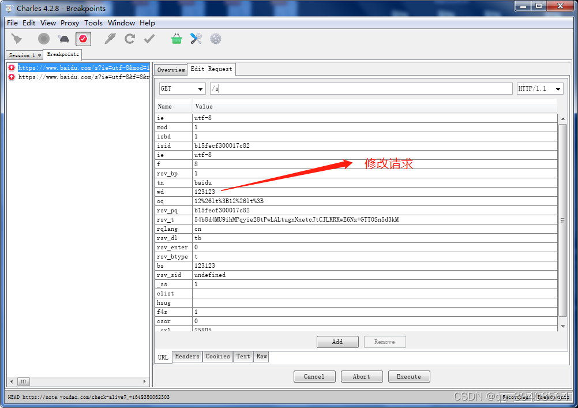Switch to the URL bottom tab
Image resolution: width=578 pixels, height=408 pixels.
[163, 357]
